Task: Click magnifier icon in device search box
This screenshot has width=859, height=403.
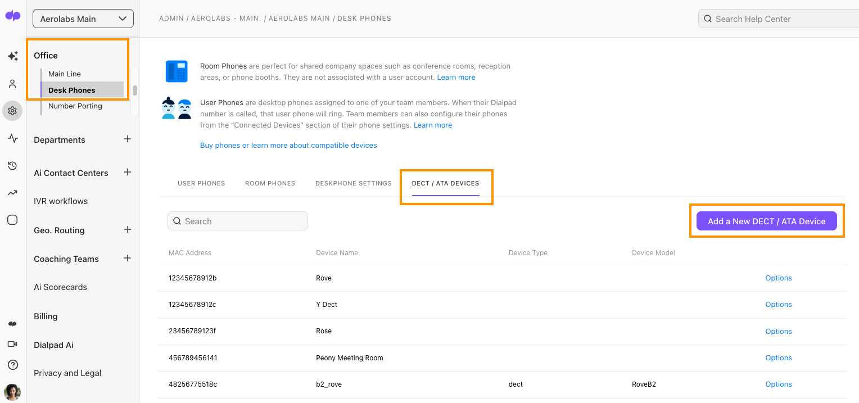Action: point(178,221)
